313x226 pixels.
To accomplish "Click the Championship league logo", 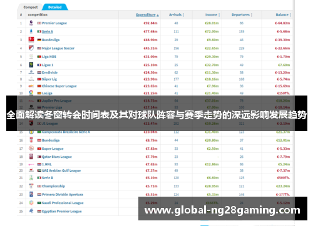I will click(31, 186).
